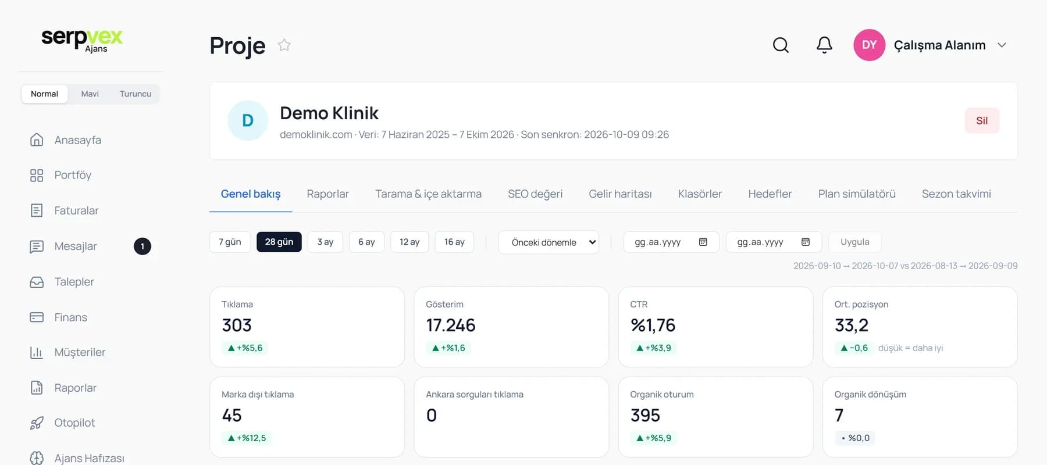The height and width of the screenshot is (465, 1047).
Task: Click the Demo Klinik D avatar
Action: (248, 120)
